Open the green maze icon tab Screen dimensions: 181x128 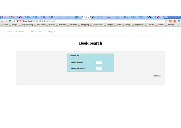tap(118, 17)
